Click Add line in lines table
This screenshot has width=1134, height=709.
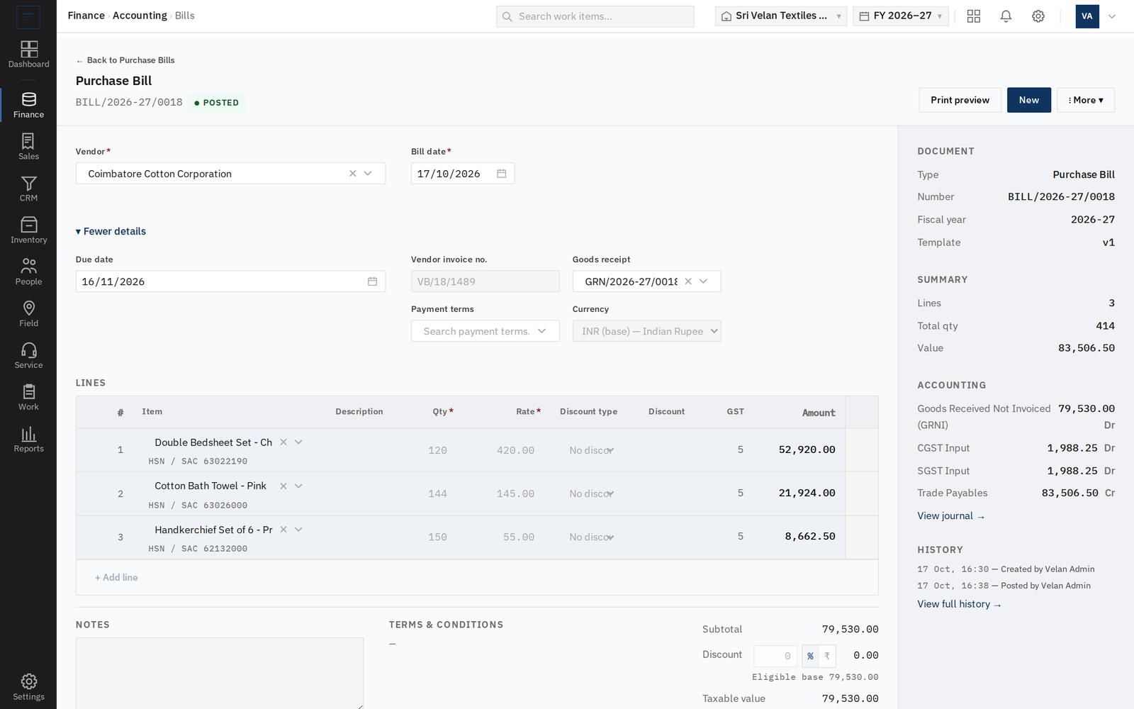pyautogui.click(x=117, y=578)
